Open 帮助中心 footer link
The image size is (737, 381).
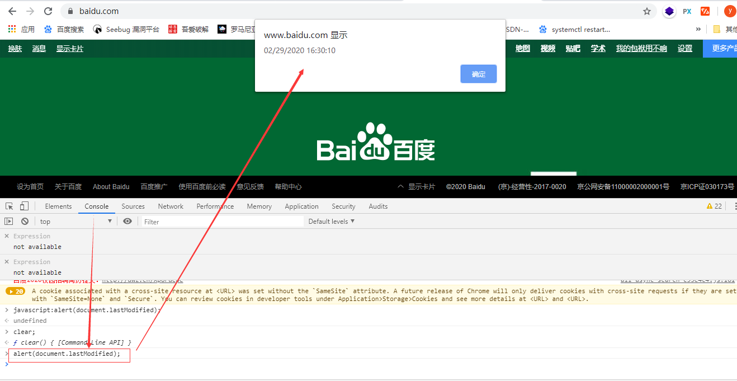tap(288, 186)
